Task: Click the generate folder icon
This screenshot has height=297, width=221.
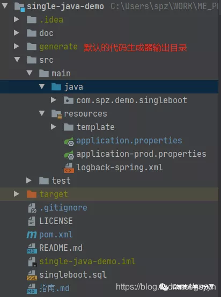Action: (x=32, y=46)
